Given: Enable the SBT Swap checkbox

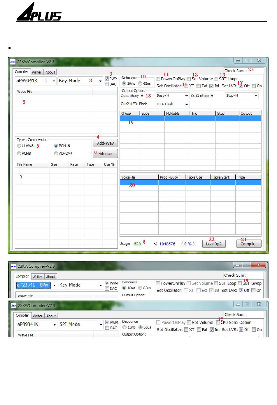Looking at the screenshot, I should 240,283.
